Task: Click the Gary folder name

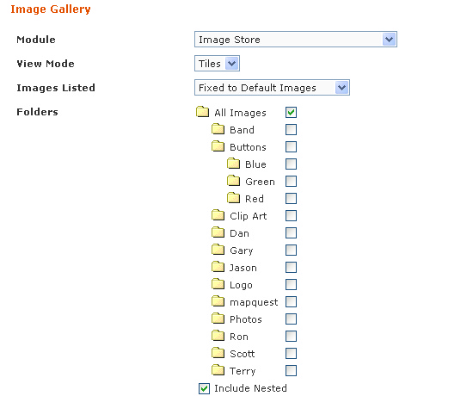Action: 242,251
